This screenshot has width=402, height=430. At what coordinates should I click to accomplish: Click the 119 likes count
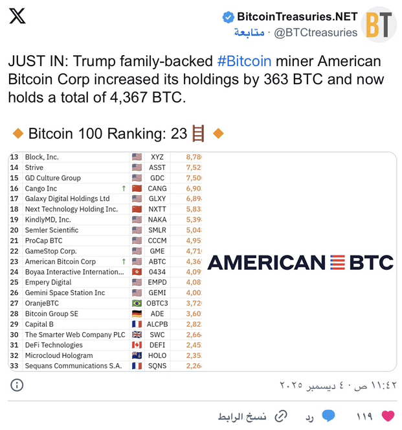click(x=364, y=416)
